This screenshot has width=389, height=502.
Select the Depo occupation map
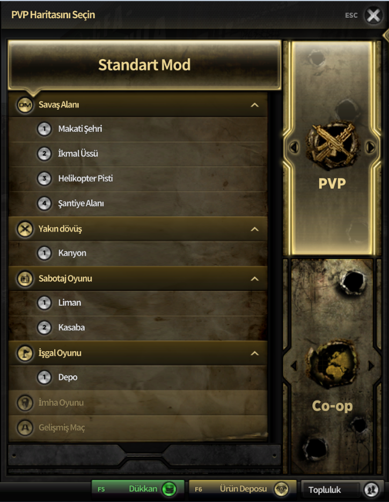point(68,377)
